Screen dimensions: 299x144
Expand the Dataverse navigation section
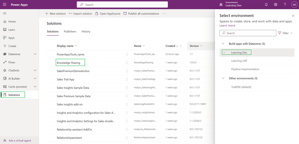click(35, 54)
